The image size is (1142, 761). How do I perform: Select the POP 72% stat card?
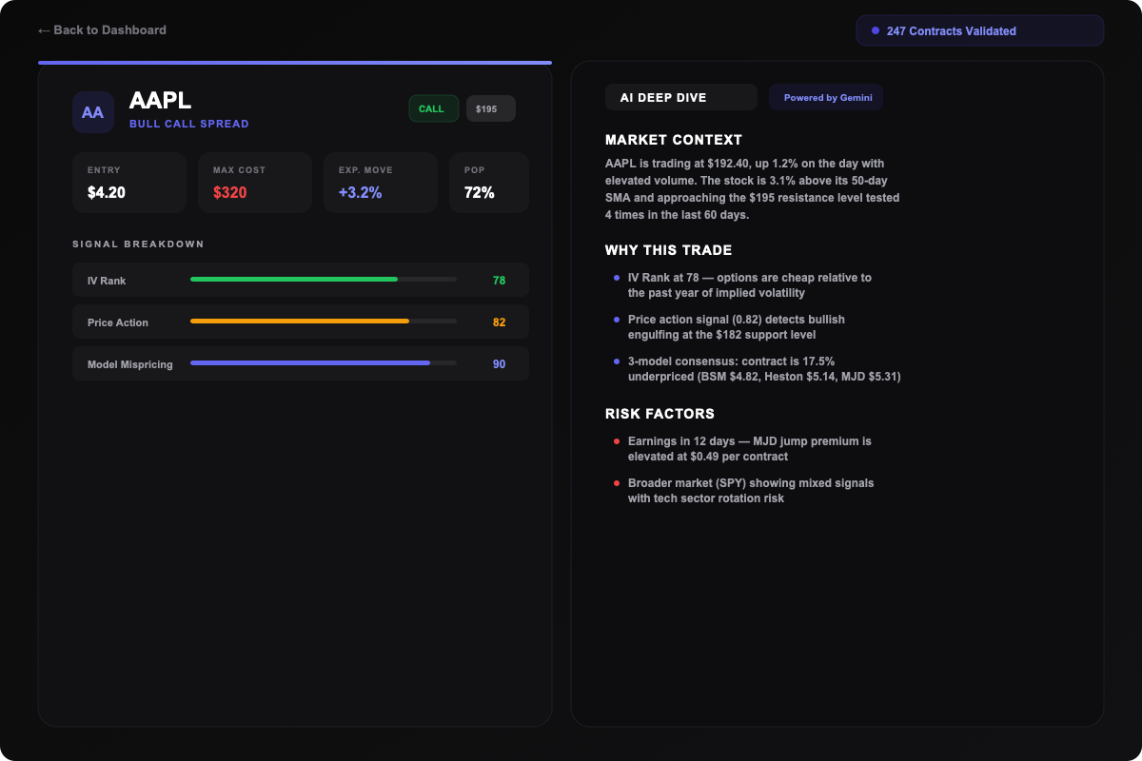(488, 182)
